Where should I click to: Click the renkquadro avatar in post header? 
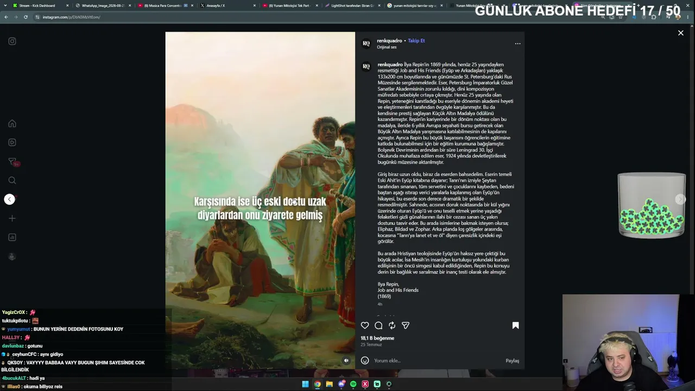click(x=366, y=43)
